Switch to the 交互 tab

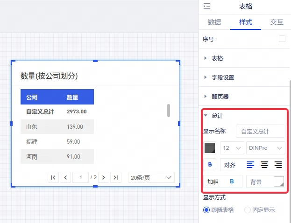point(277,22)
